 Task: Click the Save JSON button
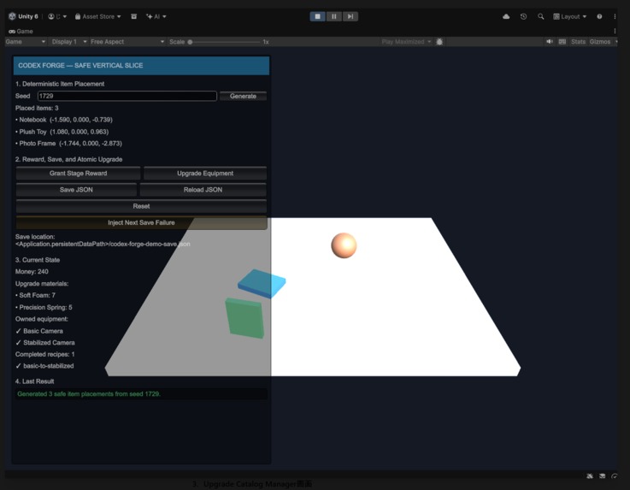click(76, 190)
